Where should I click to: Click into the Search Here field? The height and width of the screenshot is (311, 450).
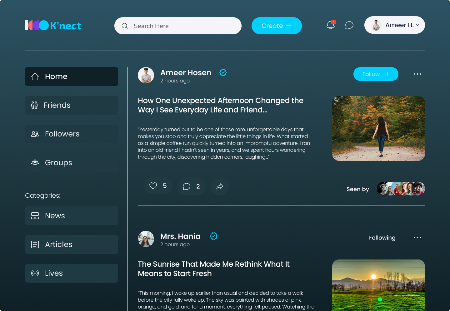click(x=181, y=26)
